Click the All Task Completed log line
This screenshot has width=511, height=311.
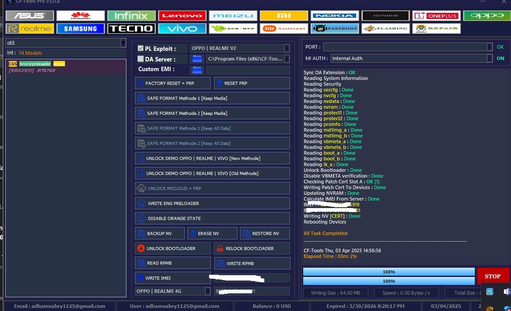tap(325, 233)
